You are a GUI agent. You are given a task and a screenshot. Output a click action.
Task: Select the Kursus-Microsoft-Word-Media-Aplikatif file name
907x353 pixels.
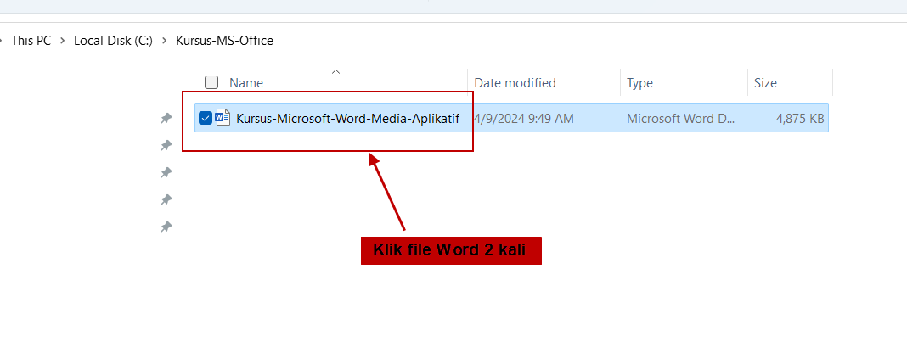pos(347,119)
